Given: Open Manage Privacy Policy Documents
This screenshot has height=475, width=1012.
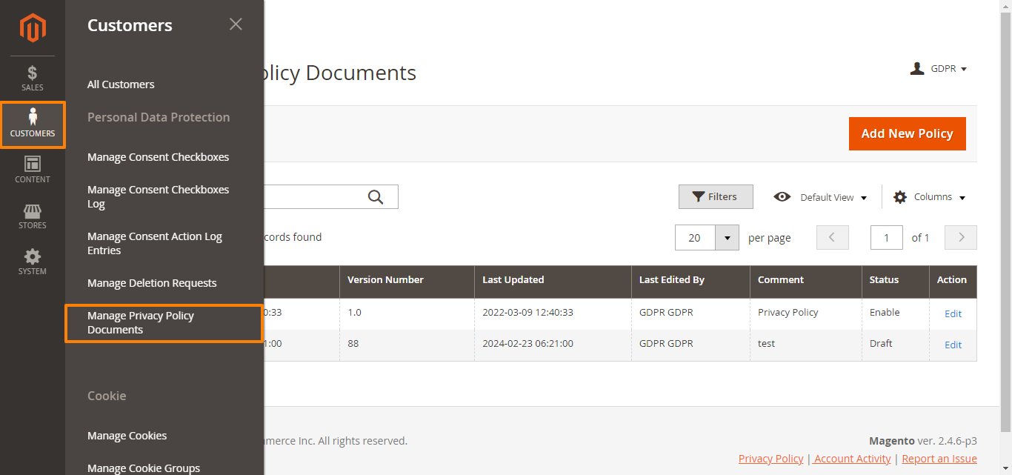Looking at the screenshot, I should click(x=164, y=322).
